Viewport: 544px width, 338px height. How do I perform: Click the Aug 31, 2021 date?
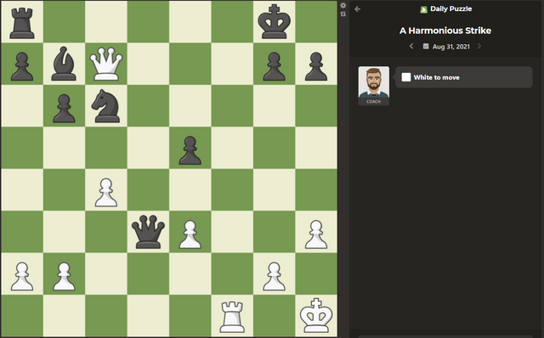pyautogui.click(x=451, y=47)
